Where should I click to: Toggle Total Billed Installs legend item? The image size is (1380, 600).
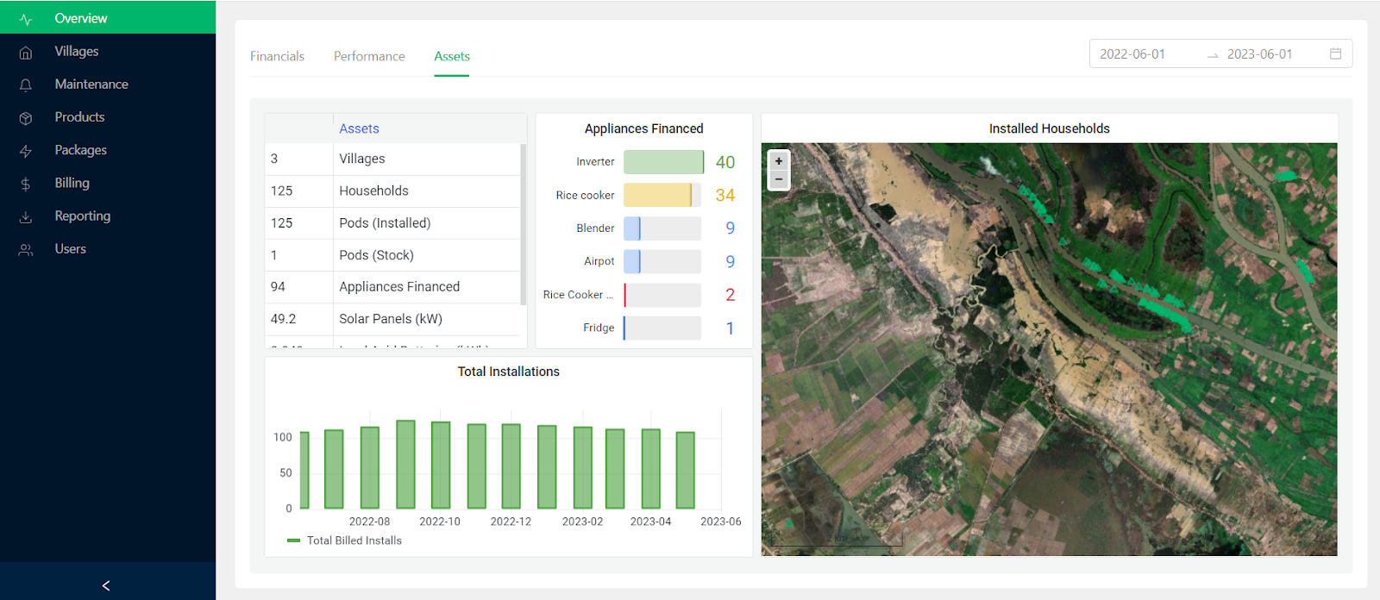(x=345, y=541)
